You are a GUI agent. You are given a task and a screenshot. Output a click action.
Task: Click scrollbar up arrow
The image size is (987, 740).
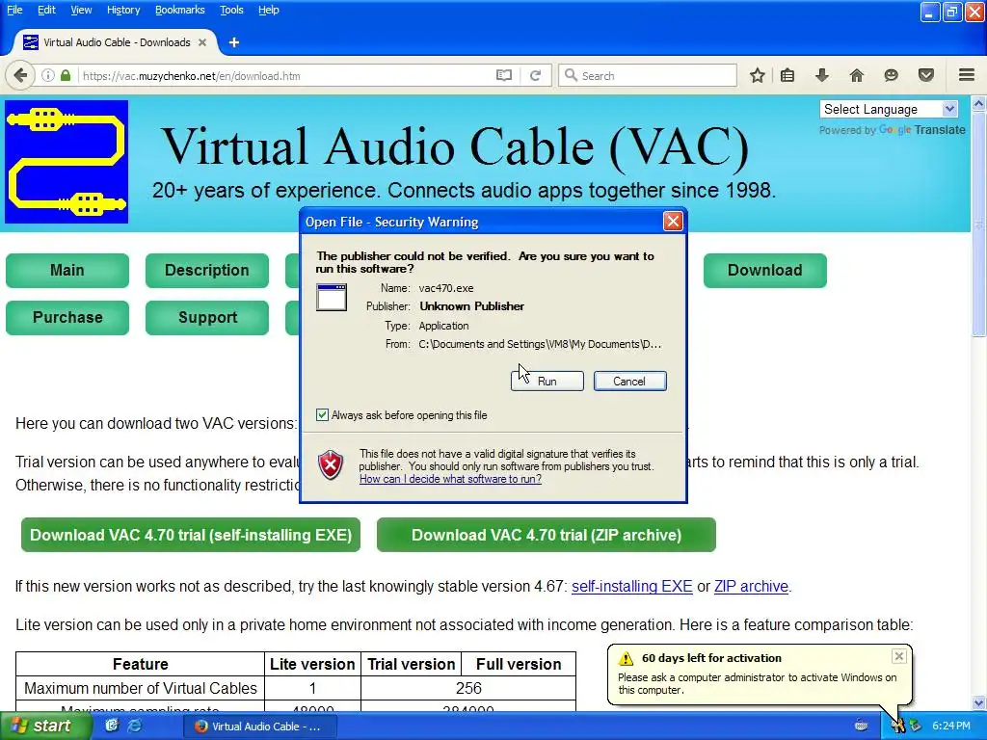979,104
